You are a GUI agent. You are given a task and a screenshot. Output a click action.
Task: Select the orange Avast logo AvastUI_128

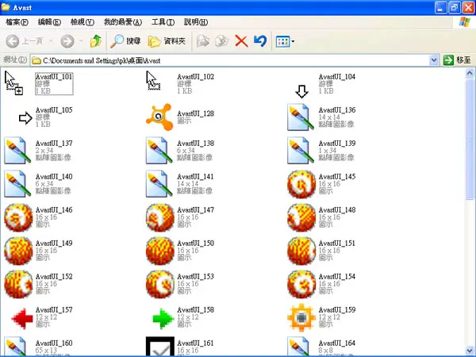point(159,117)
